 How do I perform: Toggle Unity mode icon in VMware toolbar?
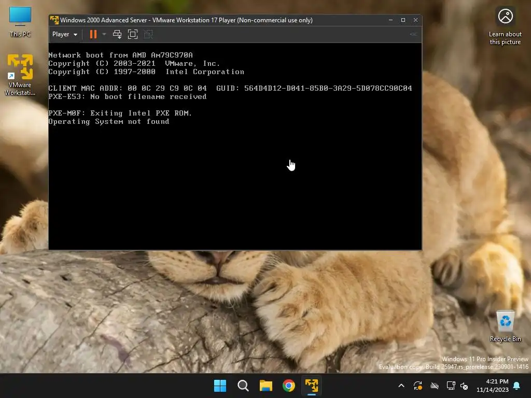(x=148, y=34)
